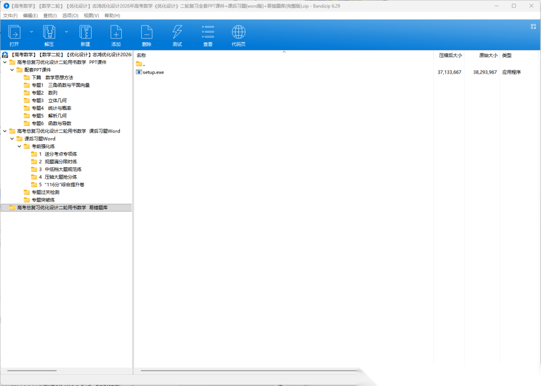
Task: Click the Delete (删除) toolbar icon
Action: pyautogui.click(x=146, y=33)
